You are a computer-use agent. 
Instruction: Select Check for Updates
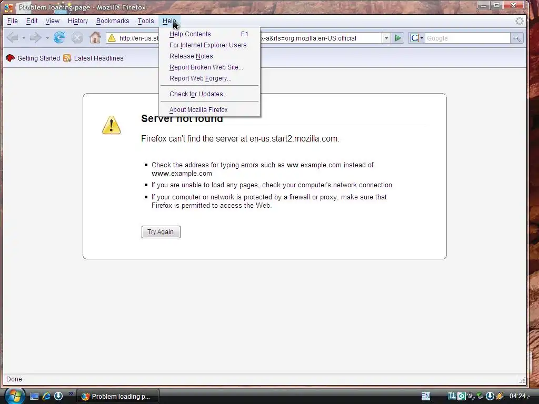(x=209, y=94)
